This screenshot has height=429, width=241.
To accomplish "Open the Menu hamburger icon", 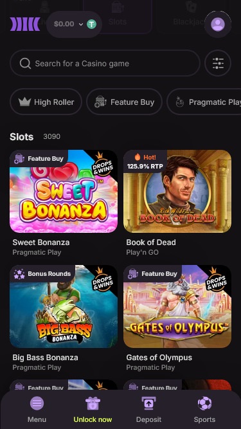I will (x=37, y=403).
